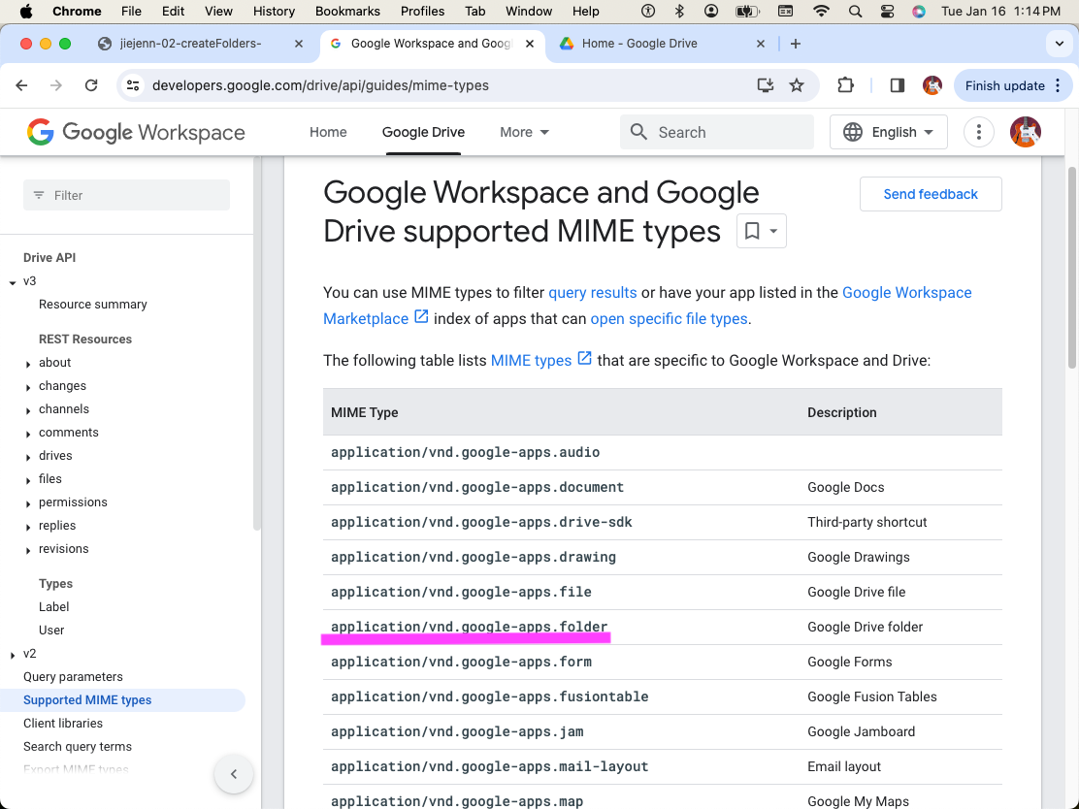
Task: Open Search query terms in the sidebar
Action: pos(77,746)
